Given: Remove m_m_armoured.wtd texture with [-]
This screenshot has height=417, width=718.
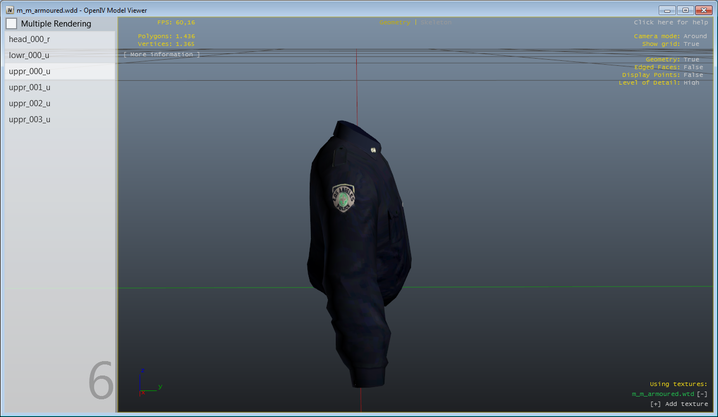Looking at the screenshot, I should click(x=702, y=394).
